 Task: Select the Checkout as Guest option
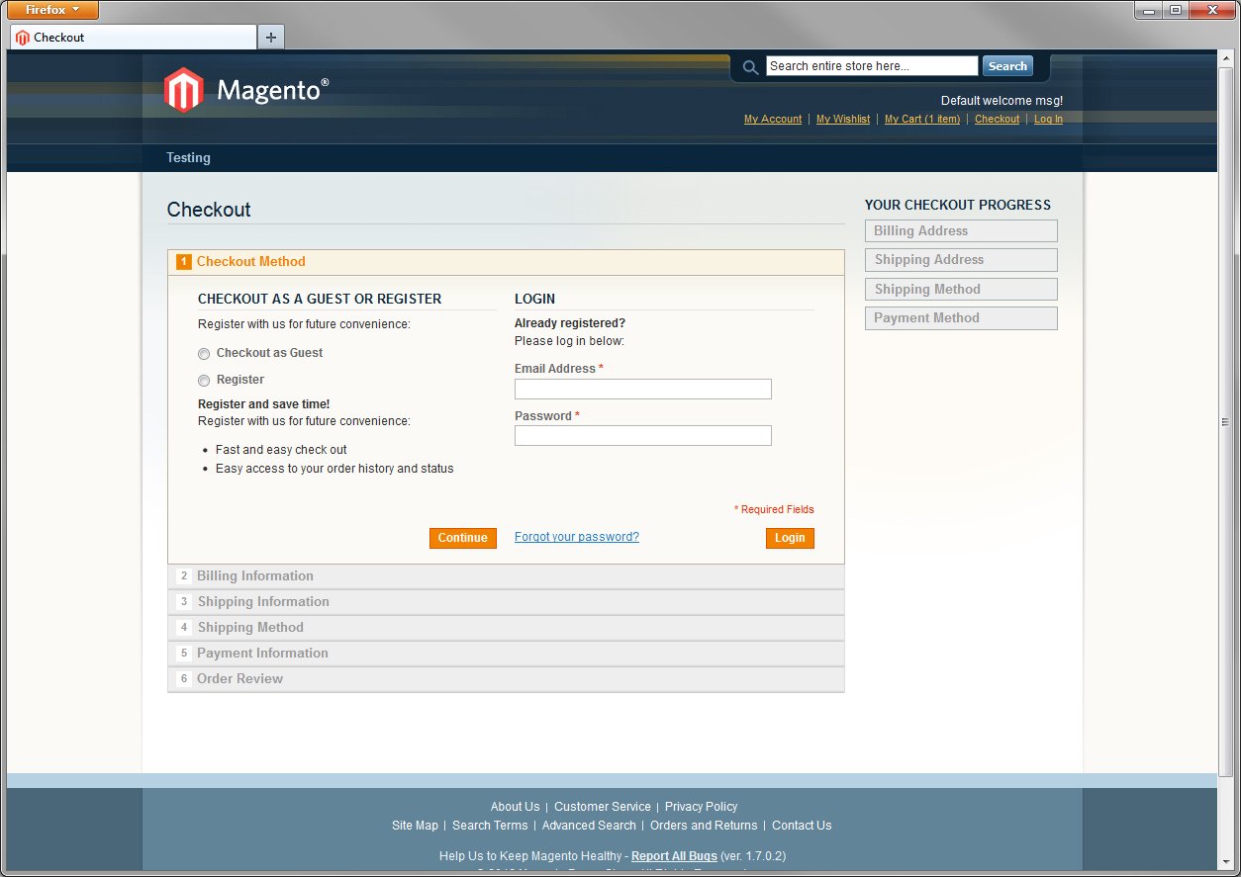pyautogui.click(x=204, y=354)
